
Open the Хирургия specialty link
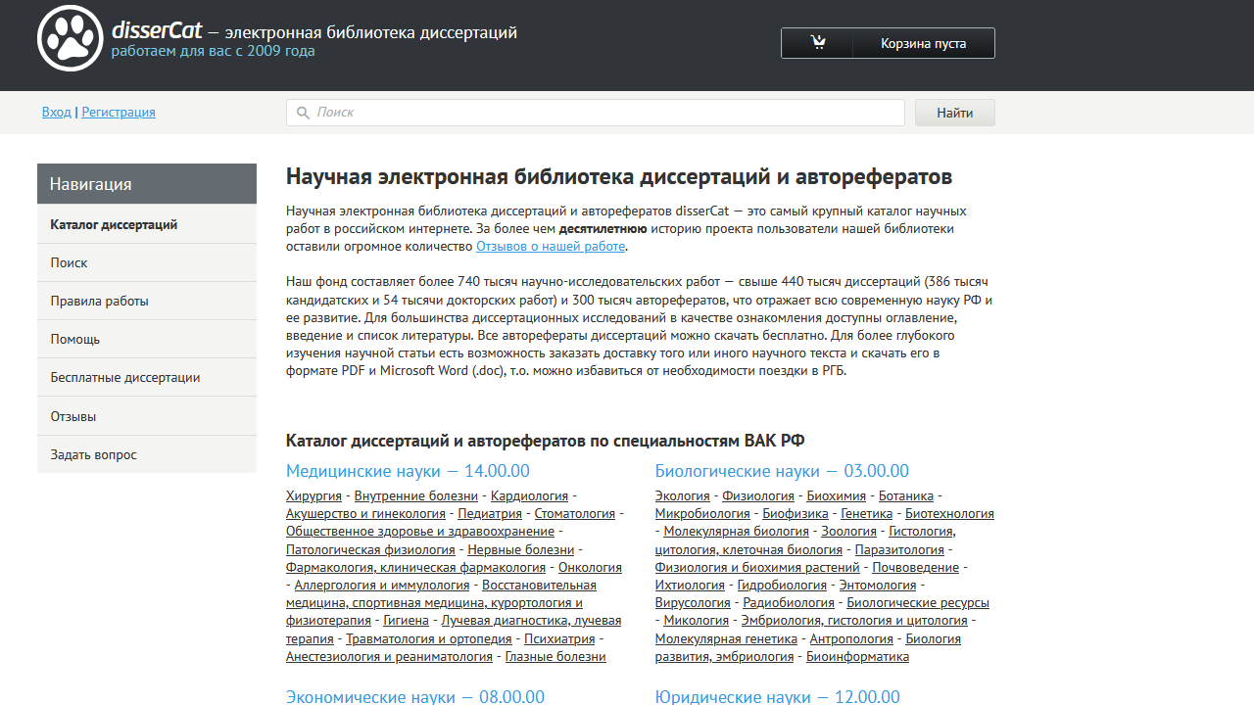pyautogui.click(x=313, y=495)
